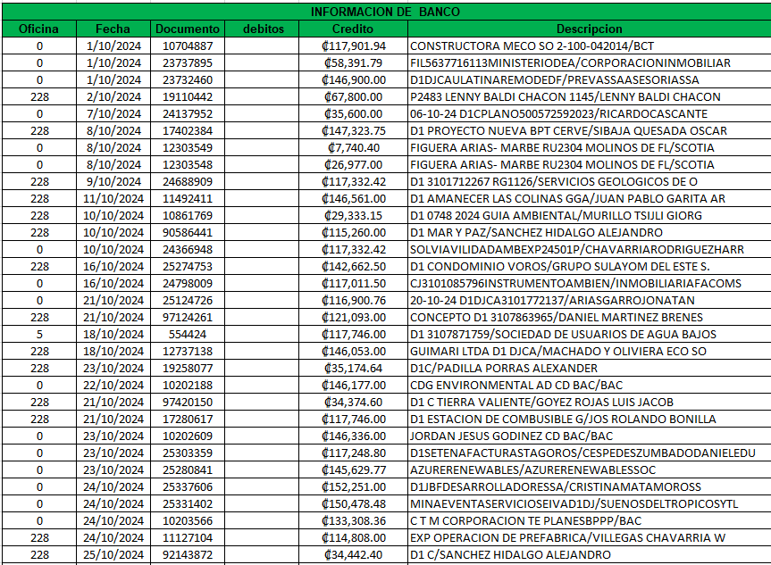Select D1DJCAULATINAREMODEDF/PREVASSAASESORIASSA description

click(x=590, y=80)
